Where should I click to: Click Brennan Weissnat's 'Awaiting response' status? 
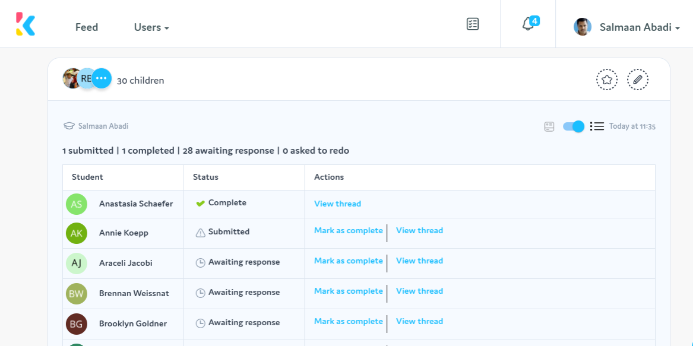[244, 293]
